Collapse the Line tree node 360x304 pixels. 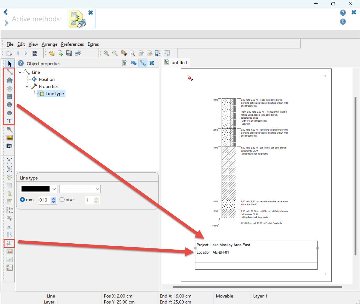coord(20,72)
